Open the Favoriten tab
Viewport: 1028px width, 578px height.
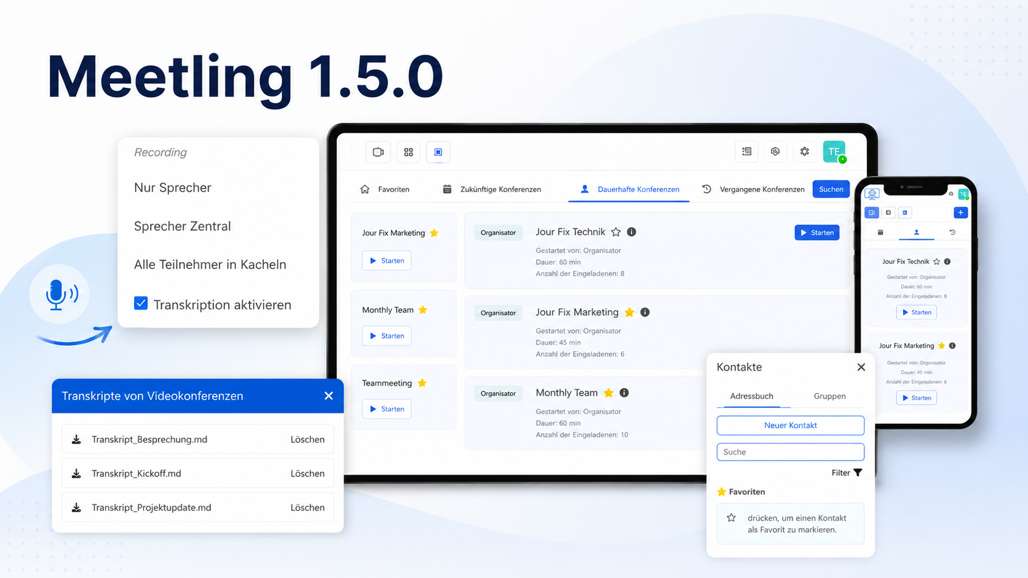tap(385, 189)
